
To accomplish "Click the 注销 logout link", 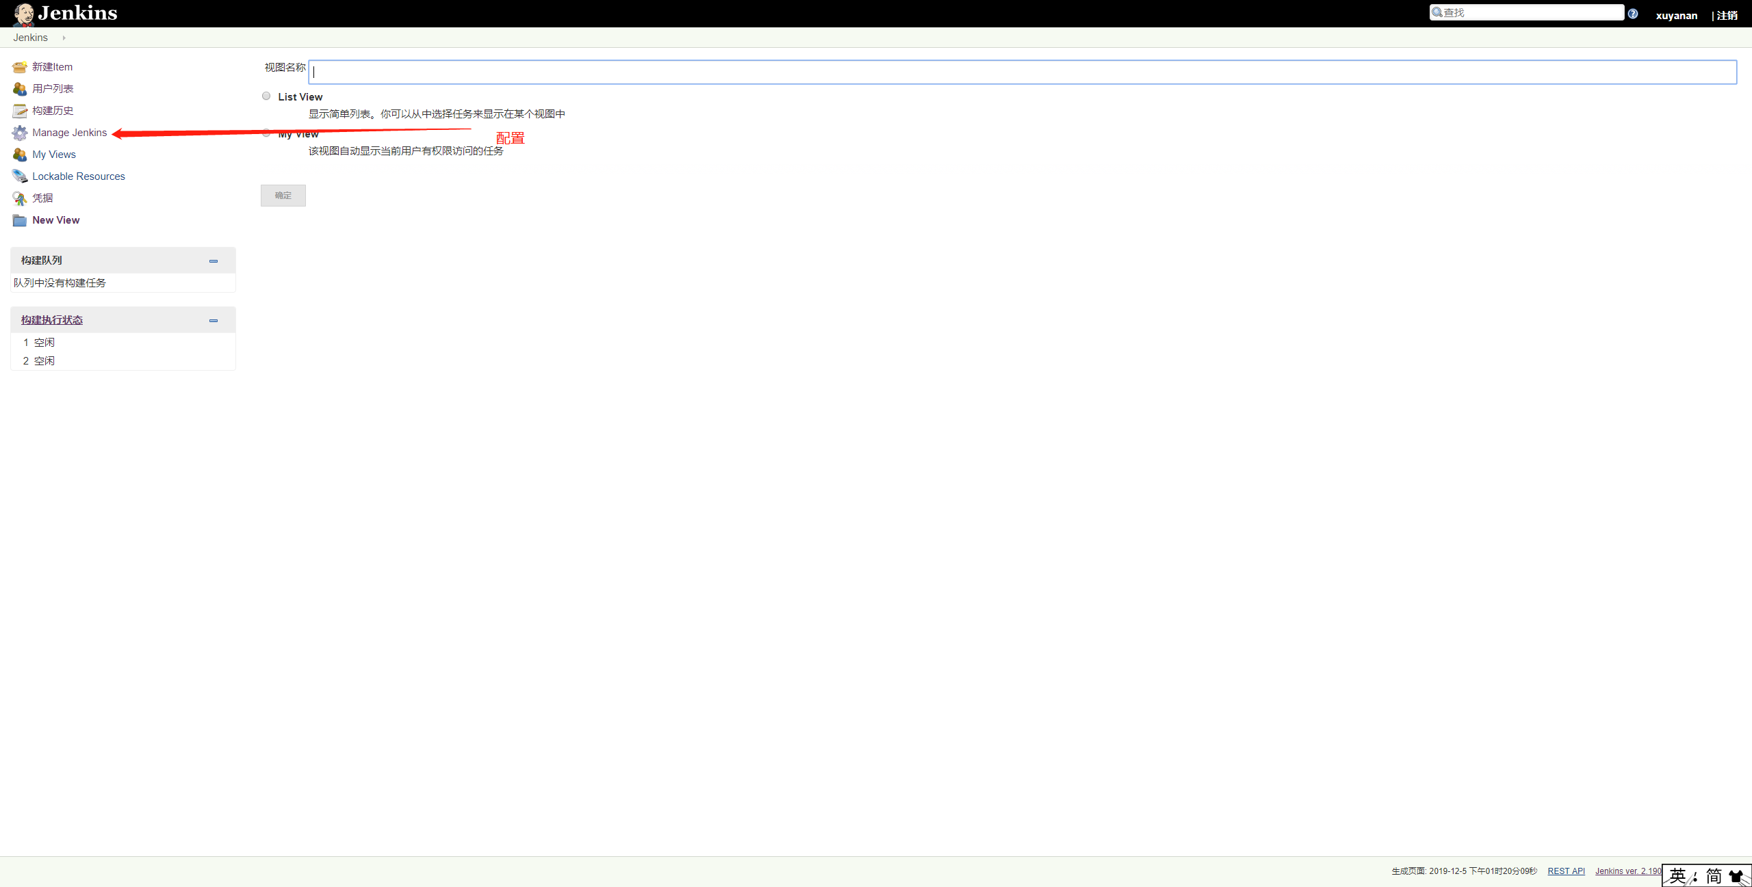I will click(x=1727, y=15).
